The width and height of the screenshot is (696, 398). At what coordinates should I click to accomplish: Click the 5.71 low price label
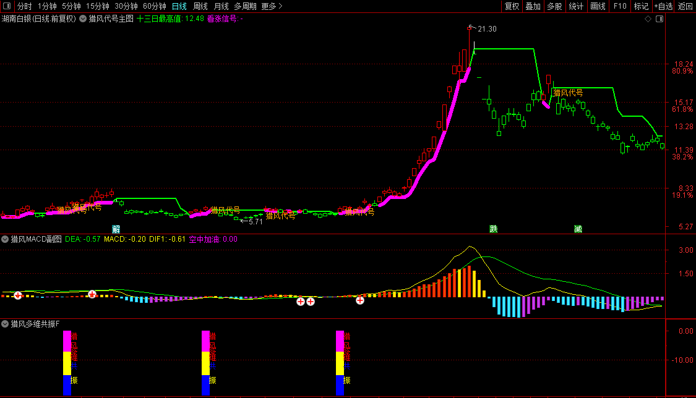pyautogui.click(x=256, y=222)
